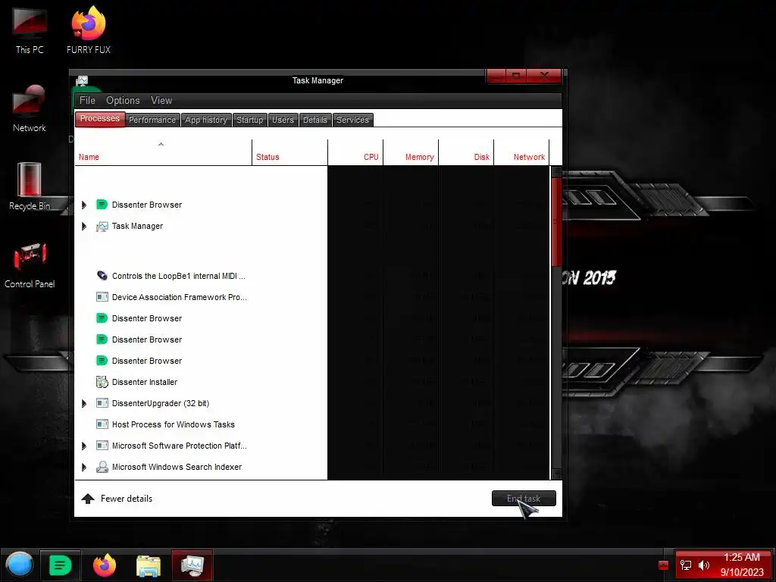Click network icon in system tray
The width and height of the screenshot is (776, 582).
(685, 565)
